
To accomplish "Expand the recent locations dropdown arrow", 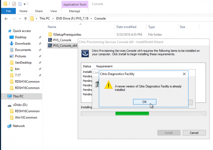I will (x=19, y=19).
